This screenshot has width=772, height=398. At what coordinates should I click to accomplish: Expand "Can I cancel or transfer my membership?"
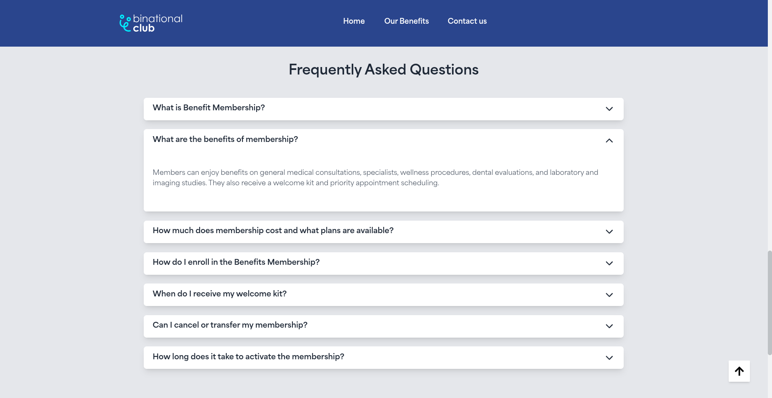pos(230,325)
